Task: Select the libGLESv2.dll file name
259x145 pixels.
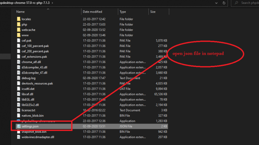Action: [x=30, y=105]
